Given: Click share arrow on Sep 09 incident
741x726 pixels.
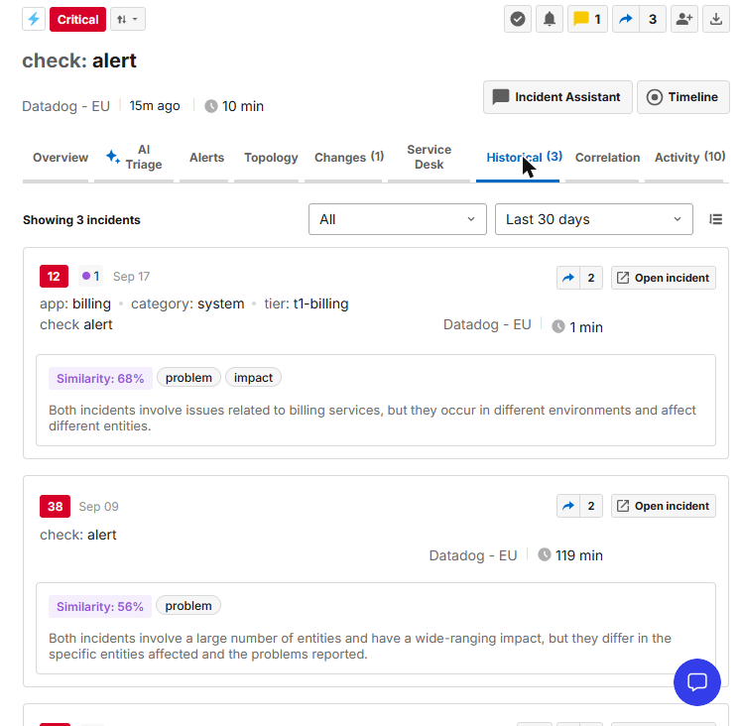Looking at the screenshot, I should coord(568,506).
